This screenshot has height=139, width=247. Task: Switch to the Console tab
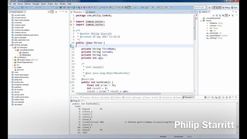click(x=127, y=98)
